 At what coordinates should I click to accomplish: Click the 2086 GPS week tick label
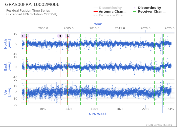145,109
